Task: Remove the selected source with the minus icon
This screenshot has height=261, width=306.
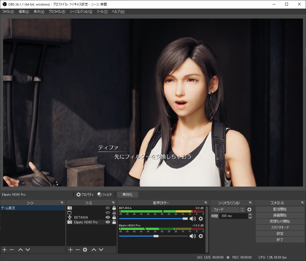Action: point(78,250)
